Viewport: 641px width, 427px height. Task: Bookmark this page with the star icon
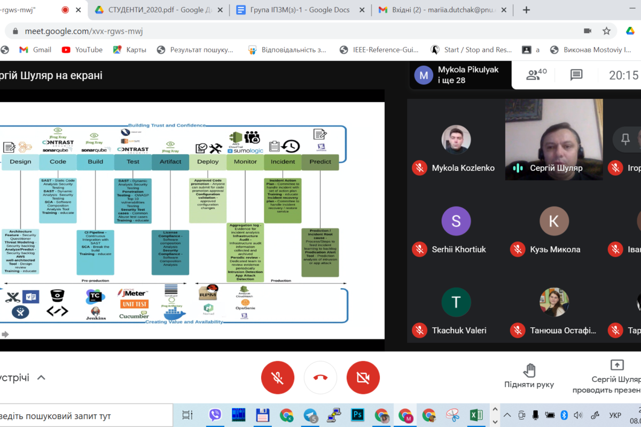pyautogui.click(x=606, y=31)
